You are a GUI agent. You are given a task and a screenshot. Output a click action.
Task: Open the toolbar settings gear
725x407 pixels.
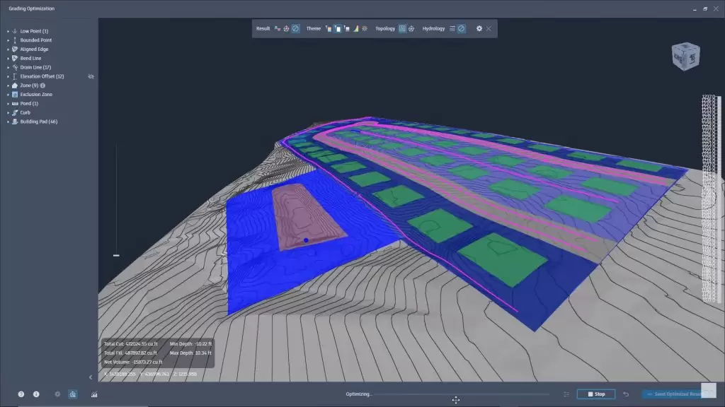(x=479, y=29)
